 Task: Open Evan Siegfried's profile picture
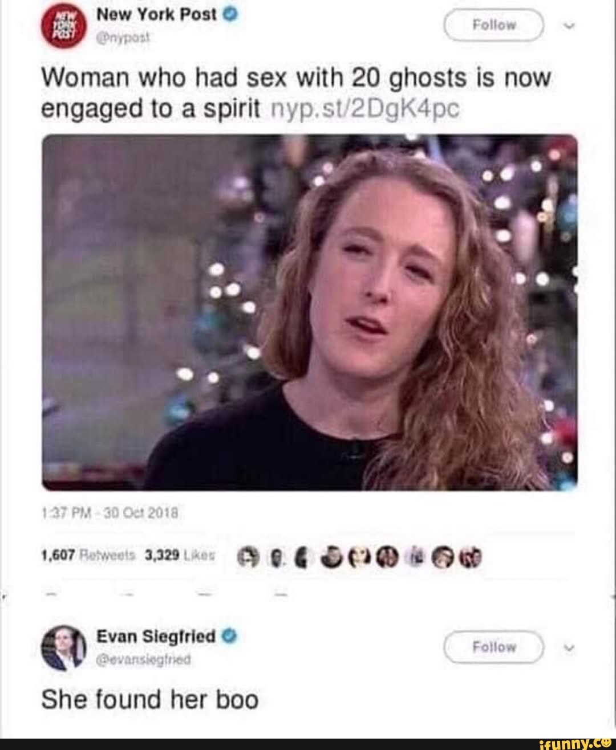64,648
